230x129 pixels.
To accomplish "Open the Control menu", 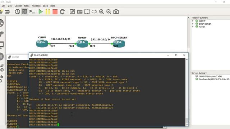I will pyautogui.click(x=18, y=6).
